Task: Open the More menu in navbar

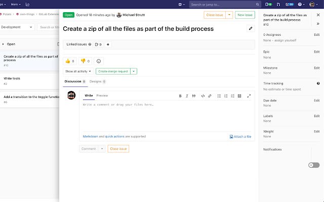Action: [x=16, y=5]
